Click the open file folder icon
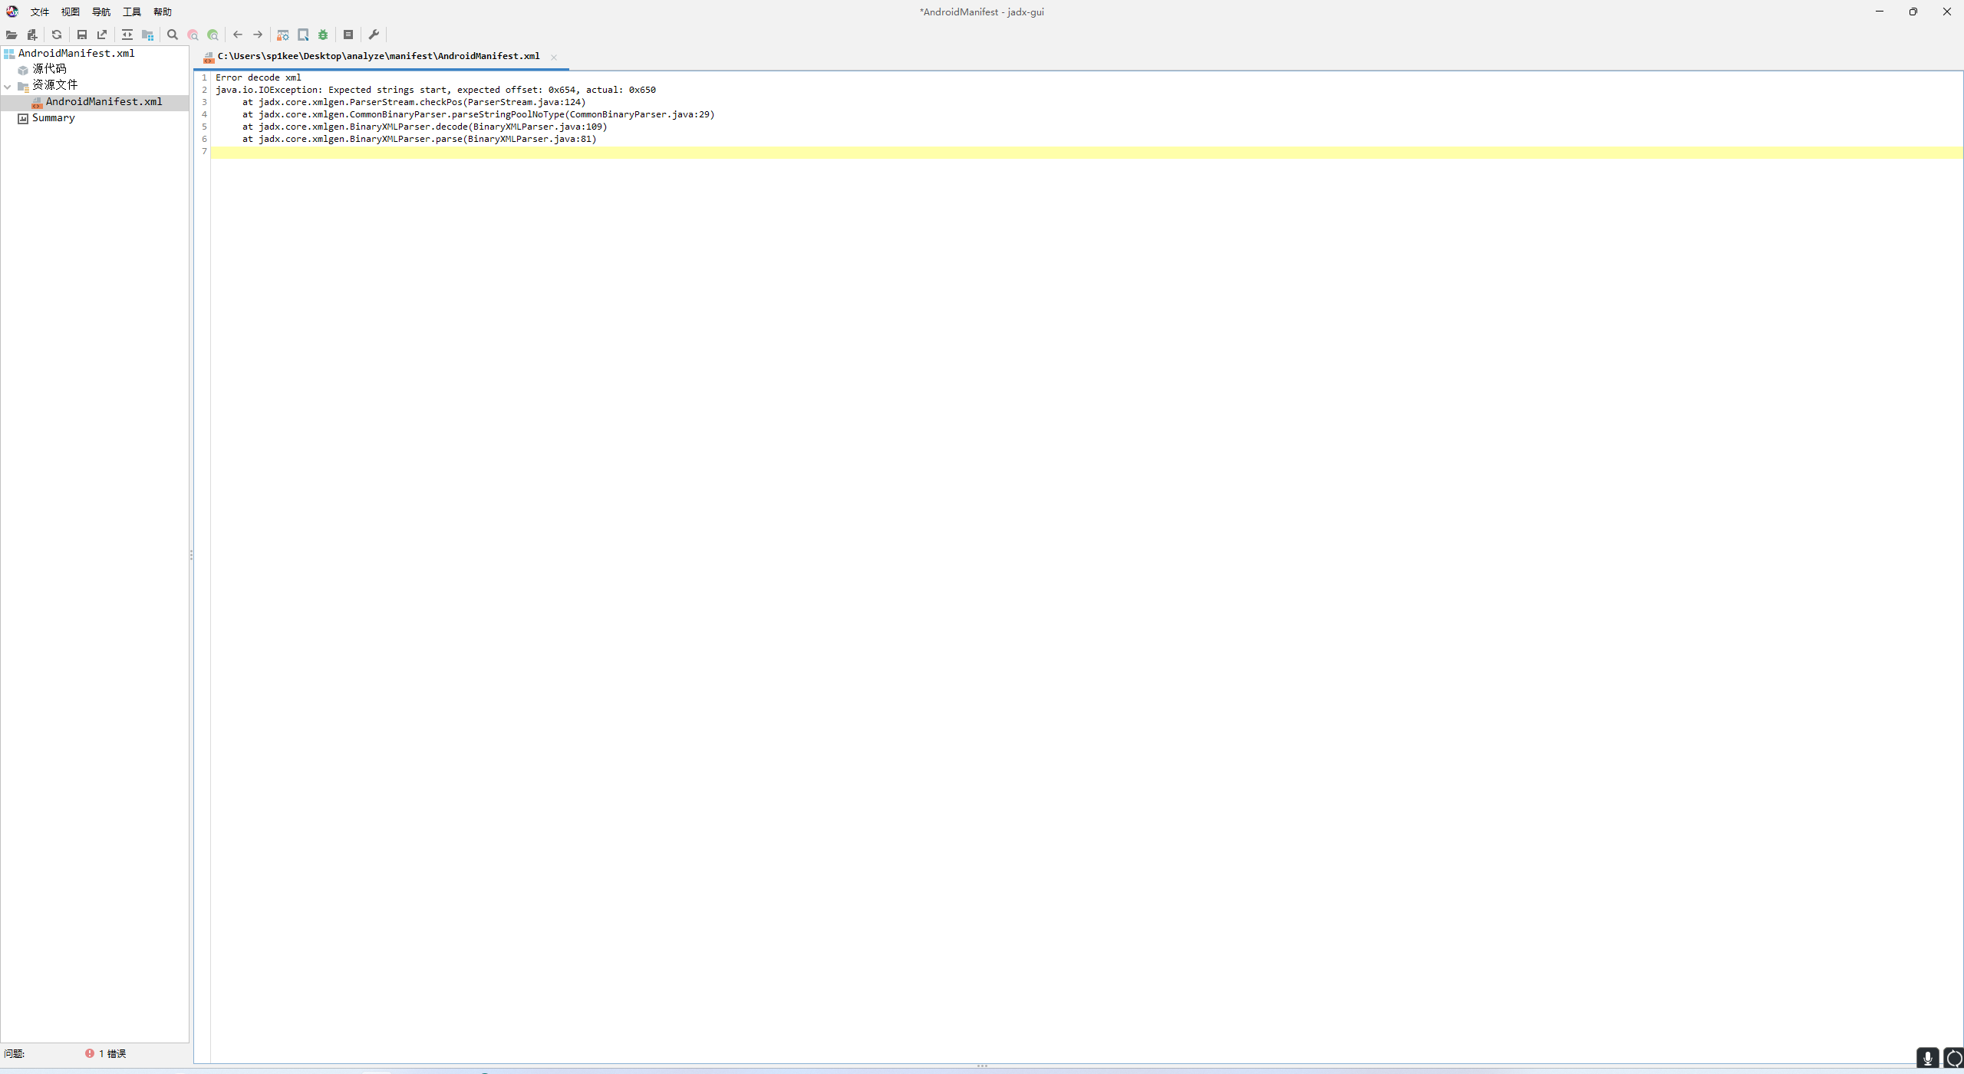This screenshot has height=1074, width=1964. [x=12, y=35]
